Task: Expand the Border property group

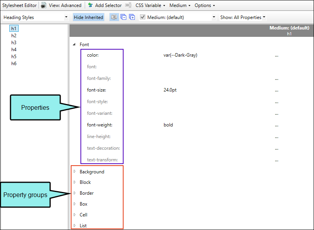Action: point(75,193)
